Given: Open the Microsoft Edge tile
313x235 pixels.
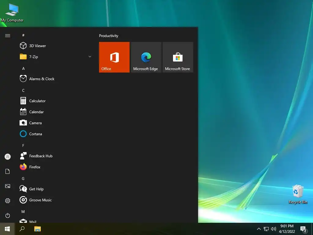Looking at the screenshot, I should [x=146, y=57].
